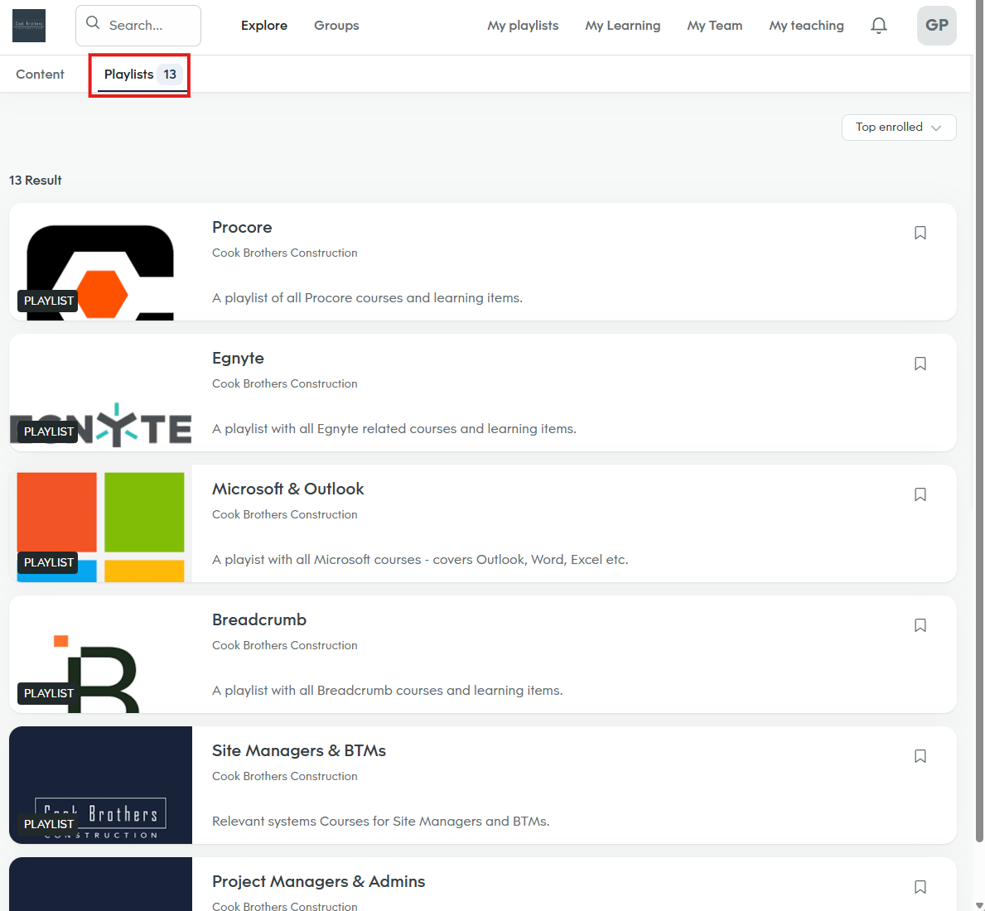The height and width of the screenshot is (911, 985).
Task: Open the Microsoft & Outlook playlist title
Action: point(287,489)
